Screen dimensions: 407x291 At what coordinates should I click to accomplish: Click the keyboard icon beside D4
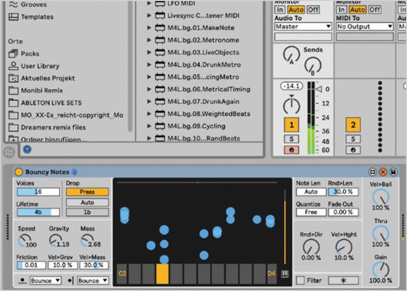285,274
